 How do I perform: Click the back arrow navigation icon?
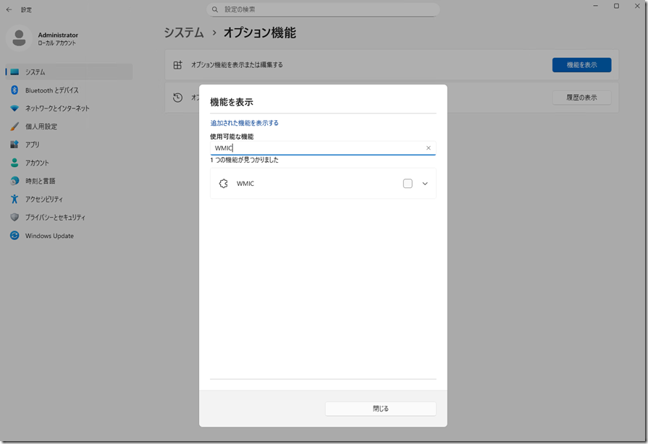(8, 9)
